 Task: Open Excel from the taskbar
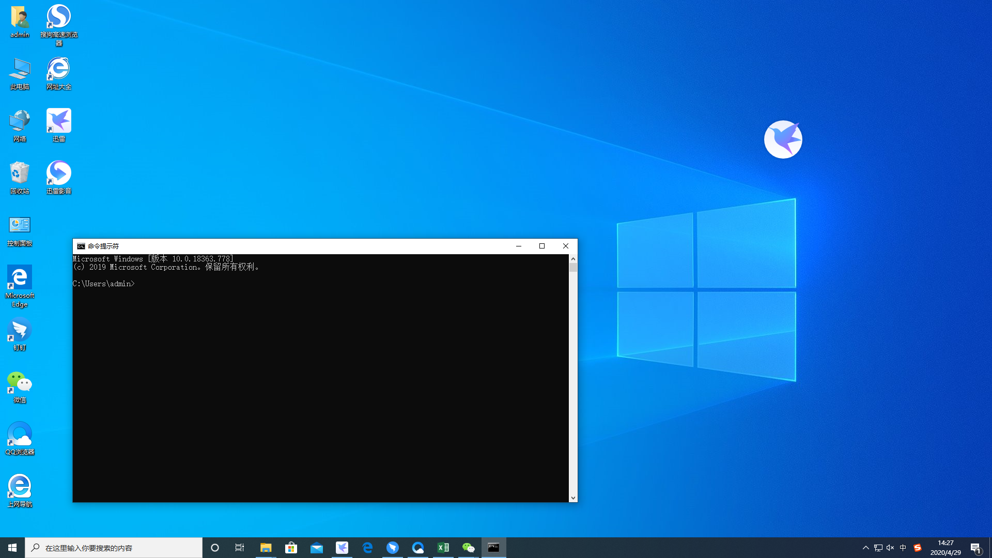pos(443,548)
